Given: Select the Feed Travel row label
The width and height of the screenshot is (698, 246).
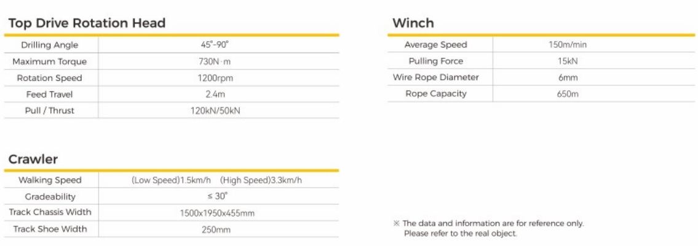Looking at the screenshot, I should click(x=50, y=94).
